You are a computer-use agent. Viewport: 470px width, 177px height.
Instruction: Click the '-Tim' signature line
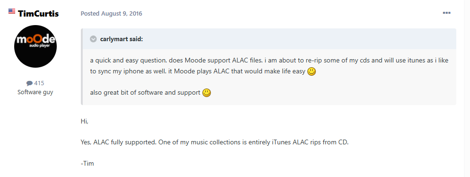point(87,163)
